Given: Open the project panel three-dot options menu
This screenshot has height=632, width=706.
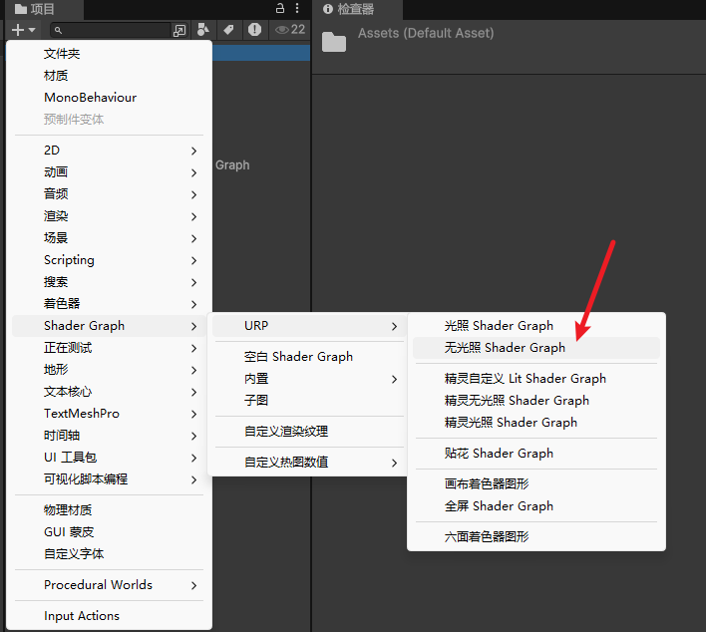Looking at the screenshot, I should 297,8.
